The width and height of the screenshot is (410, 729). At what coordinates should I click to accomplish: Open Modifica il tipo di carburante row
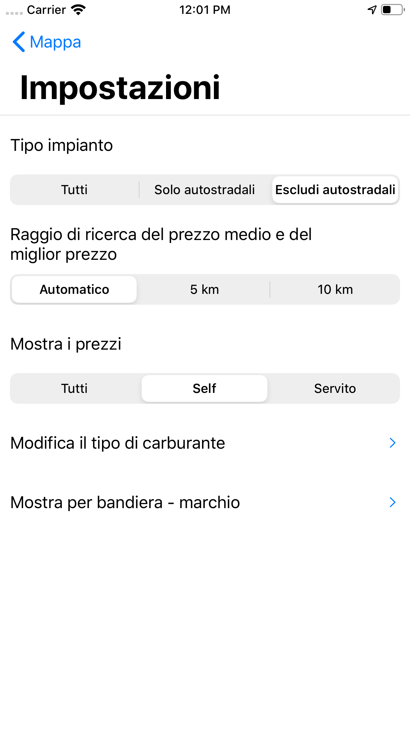[118, 443]
